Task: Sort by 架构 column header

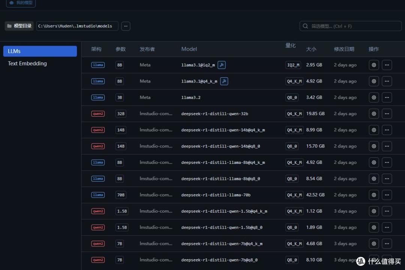Action: [96, 49]
